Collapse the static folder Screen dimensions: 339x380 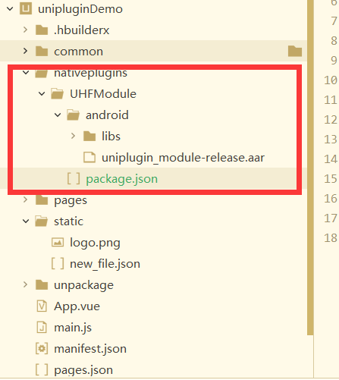coord(26,221)
